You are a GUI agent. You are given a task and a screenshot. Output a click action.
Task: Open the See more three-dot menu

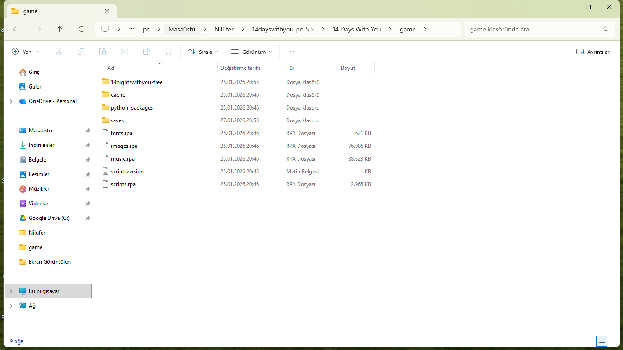click(x=291, y=52)
